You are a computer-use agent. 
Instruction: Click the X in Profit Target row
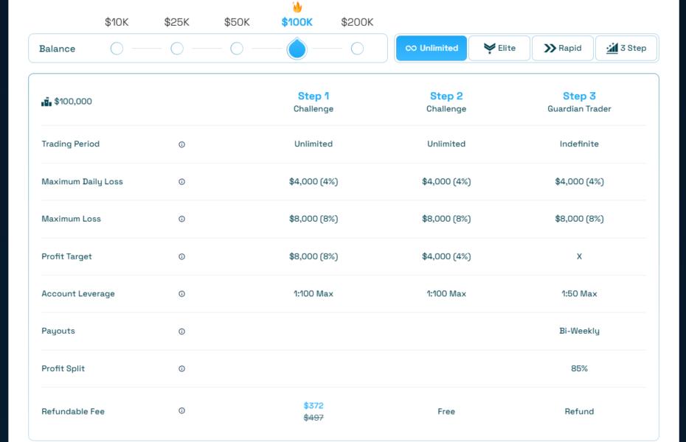coord(579,256)
